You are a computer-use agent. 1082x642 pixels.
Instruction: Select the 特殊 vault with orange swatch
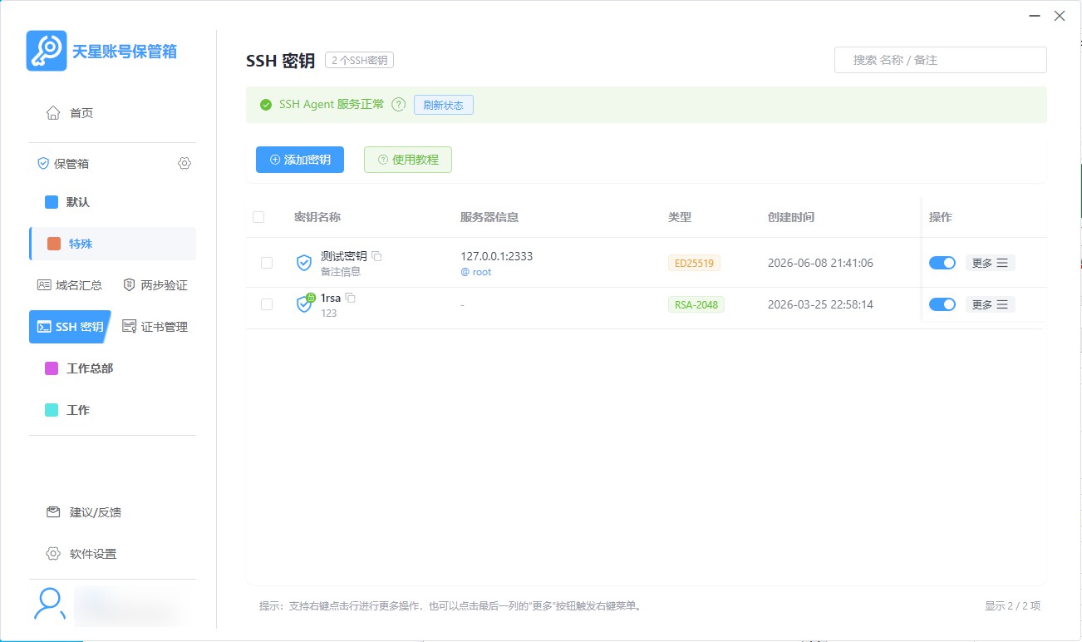pos(112,244)
